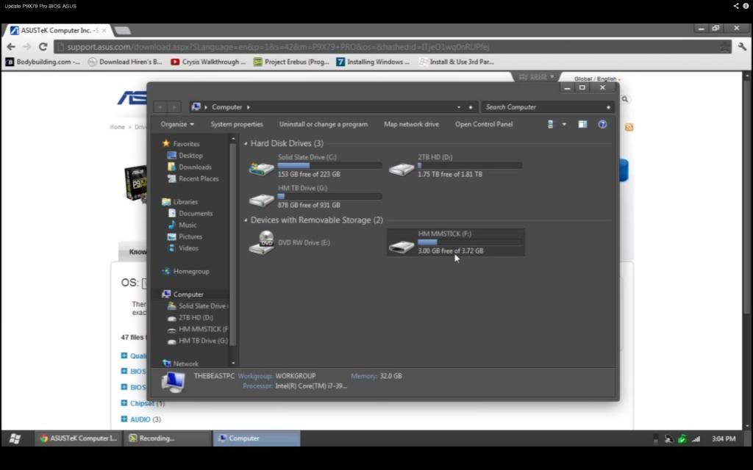Switch to Recording... taskbar button
Viewport: 753px width, 470px height.
[168, 438]
